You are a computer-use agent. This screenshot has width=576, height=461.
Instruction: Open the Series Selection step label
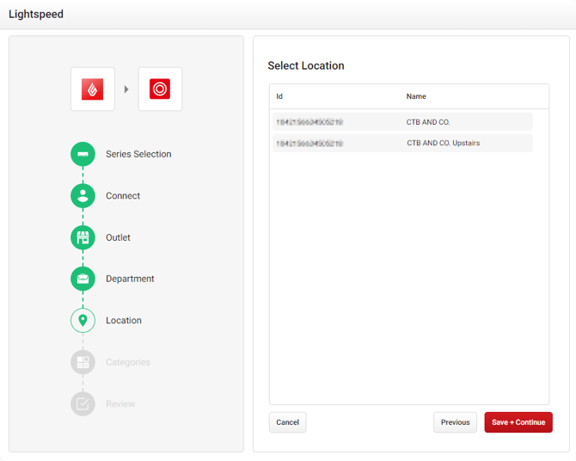(138, 154)
